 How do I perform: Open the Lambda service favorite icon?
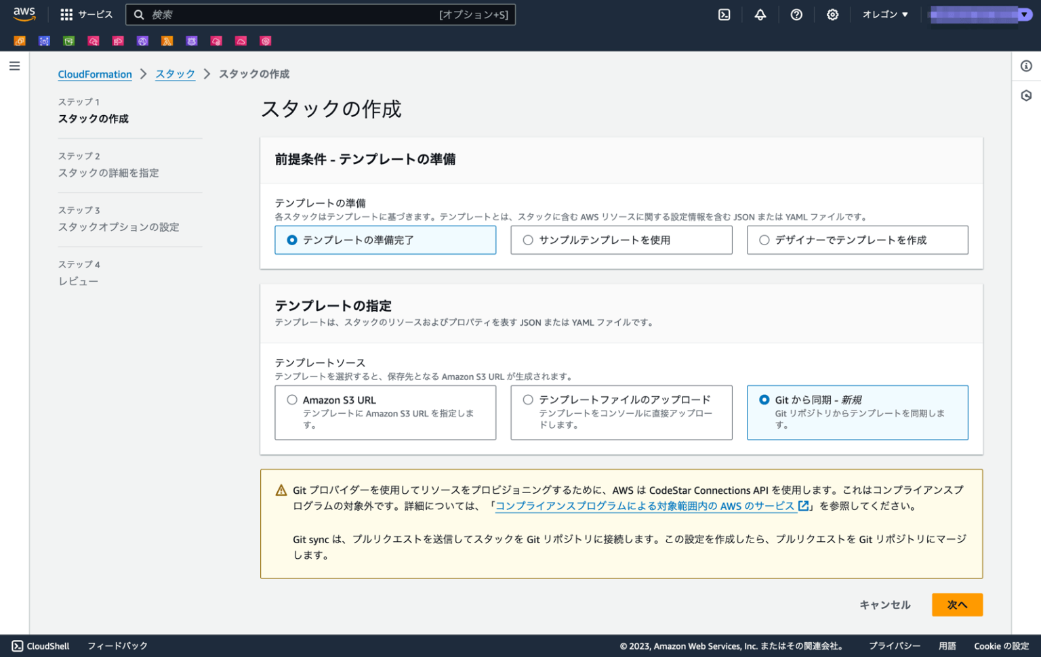(x=167, y=41)
